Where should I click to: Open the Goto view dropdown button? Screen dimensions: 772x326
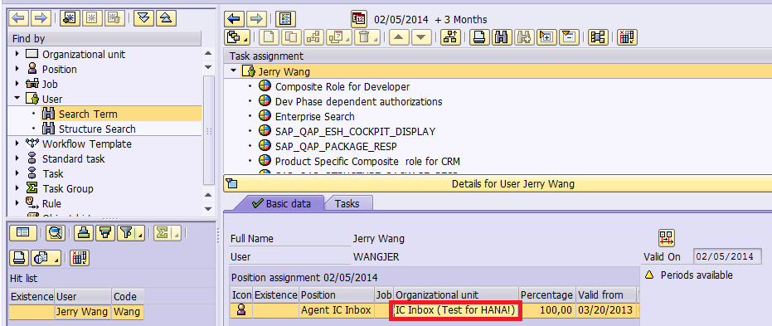[x=237, y=36]
